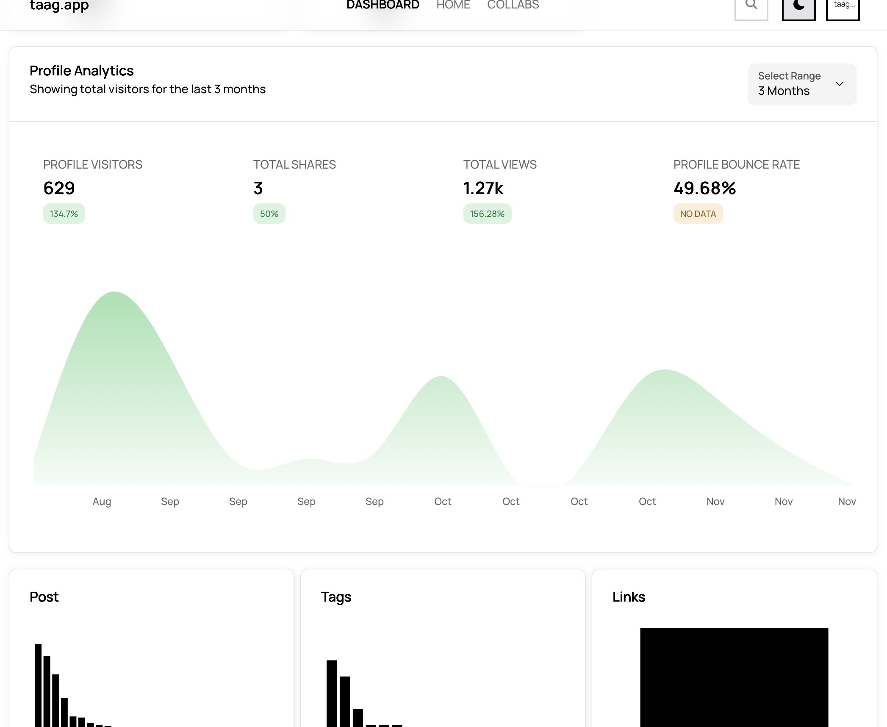
Task: Select the DASHBOARD menu item
Action: tap(383, 5)
